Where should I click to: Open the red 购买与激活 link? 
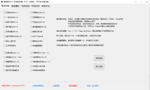click(x=73, y=86)
